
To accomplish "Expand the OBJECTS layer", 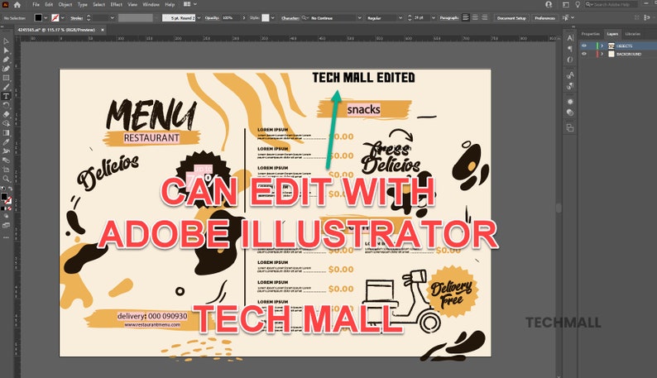I will click(x=602, y=45).
